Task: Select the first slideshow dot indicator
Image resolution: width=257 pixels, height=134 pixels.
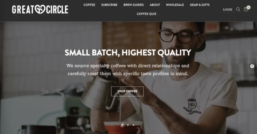Action: coord(122,125)
